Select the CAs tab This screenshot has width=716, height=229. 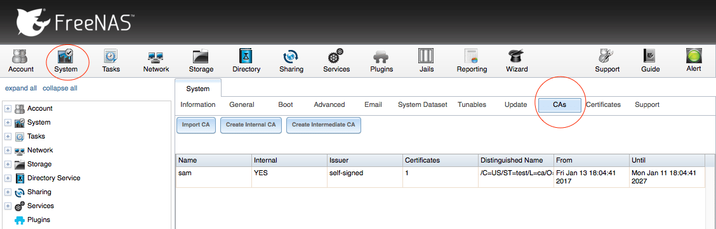pos(559,105)
